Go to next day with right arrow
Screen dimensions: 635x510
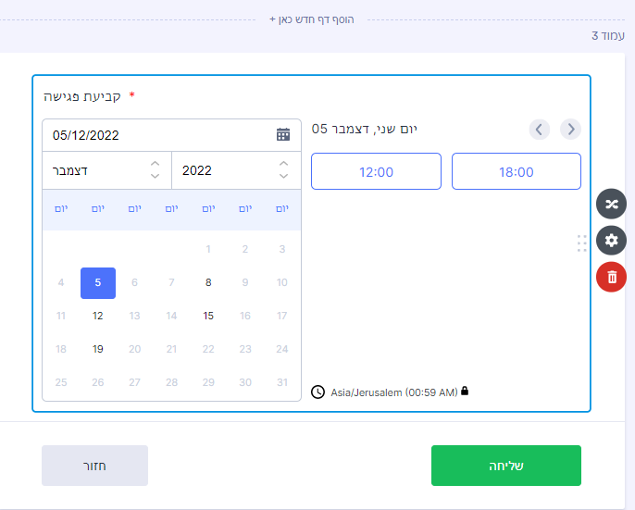[x=571, y=130]
